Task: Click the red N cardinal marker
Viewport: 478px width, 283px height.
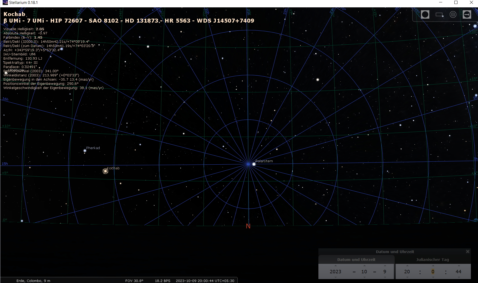Action: pyautogui.click(x=248, y=226)
